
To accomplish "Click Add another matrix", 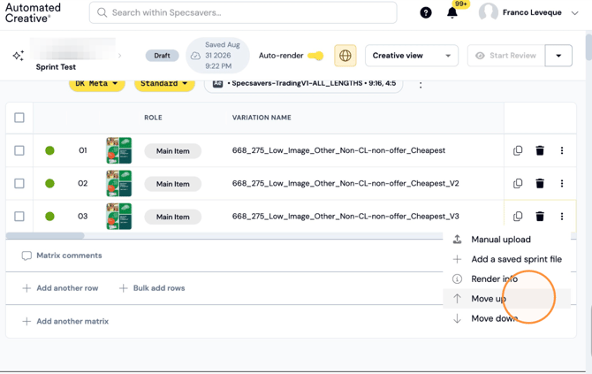I will 65,321.
